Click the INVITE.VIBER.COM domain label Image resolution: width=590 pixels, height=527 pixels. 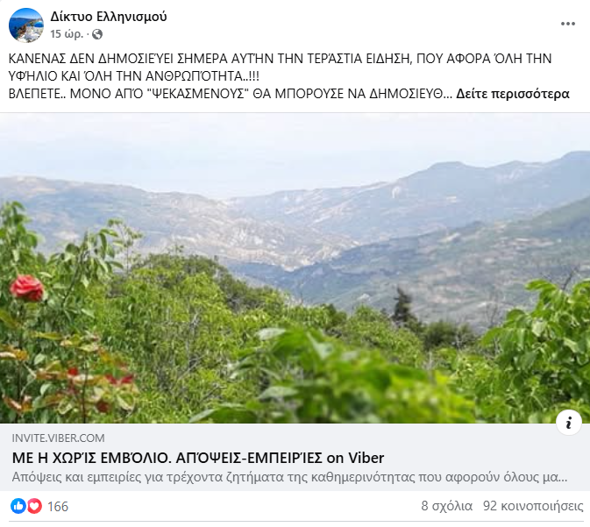pyautogui.click(x=59, y=438)
